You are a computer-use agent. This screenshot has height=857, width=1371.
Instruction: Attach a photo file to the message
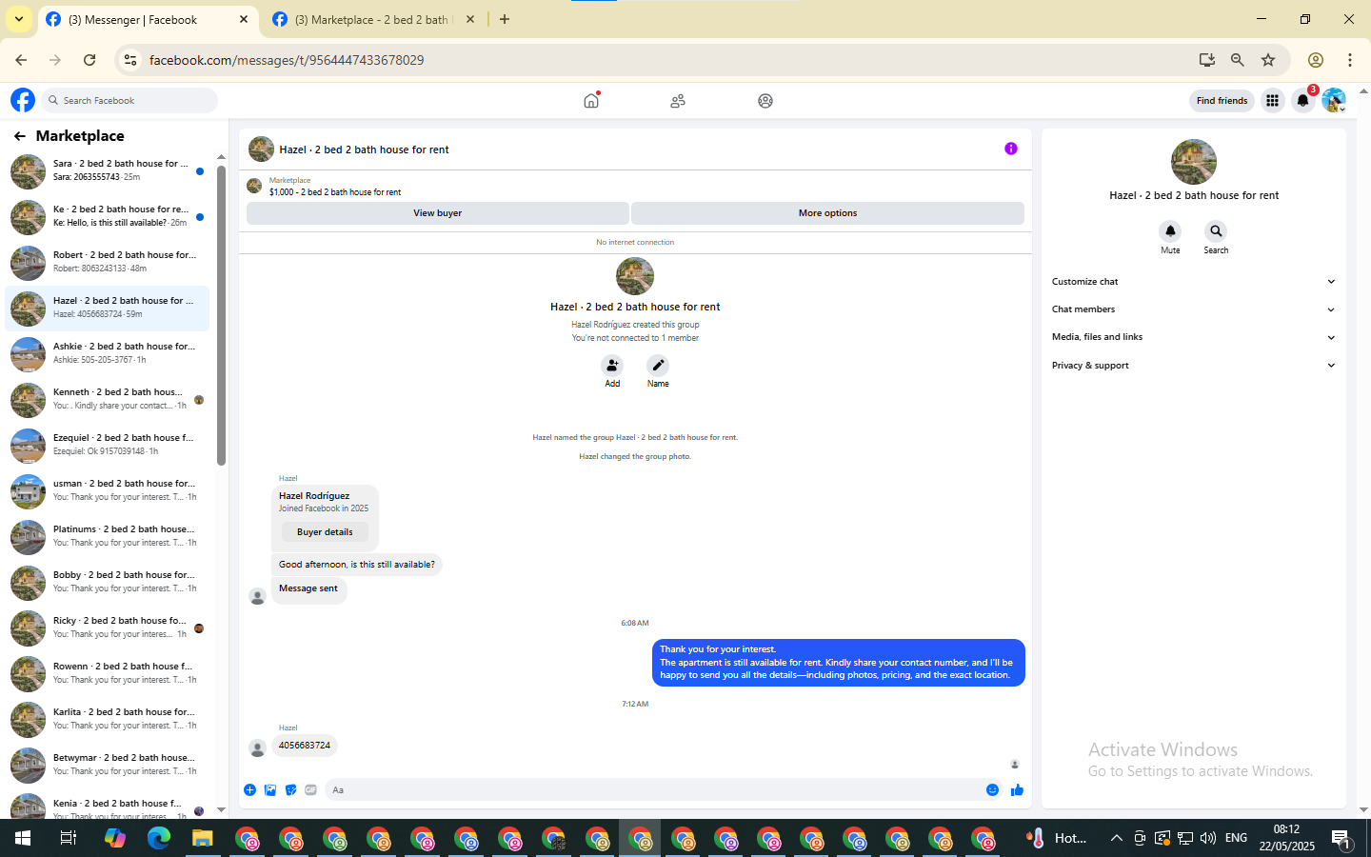[270, 789]
